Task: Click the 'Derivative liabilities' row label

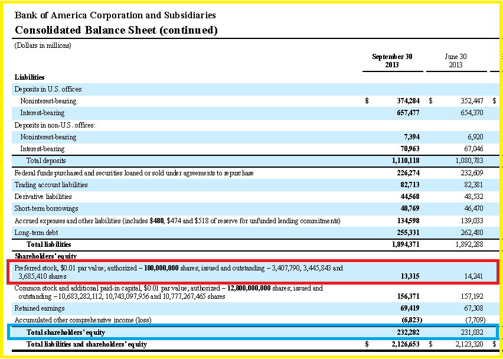Action: (43, 197)
